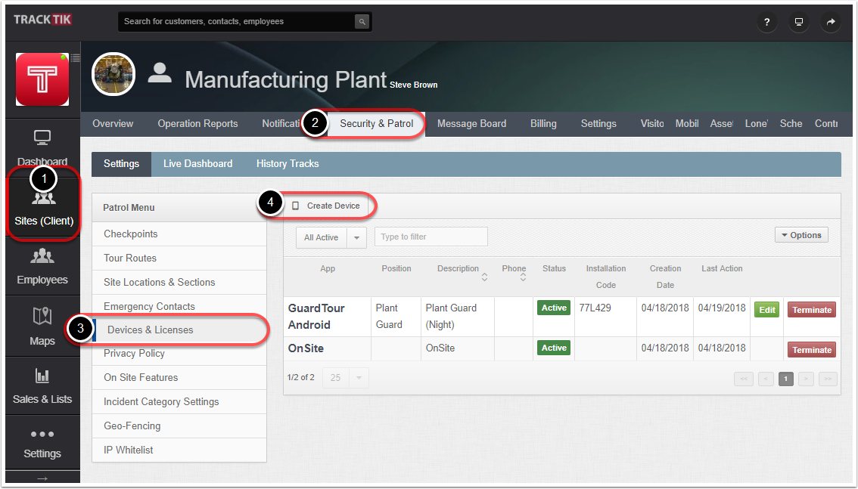Open Sales & Lists in the sidebar
Image resolution: width=858 pixels, height=489 pixels.
[x=42, y=385]
